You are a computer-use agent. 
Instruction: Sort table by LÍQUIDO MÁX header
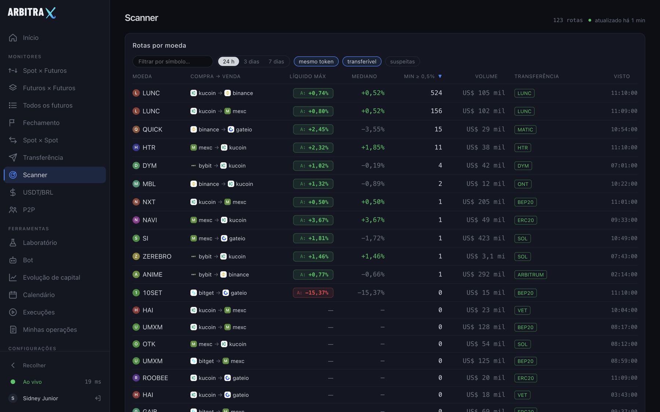pos(307,76)
